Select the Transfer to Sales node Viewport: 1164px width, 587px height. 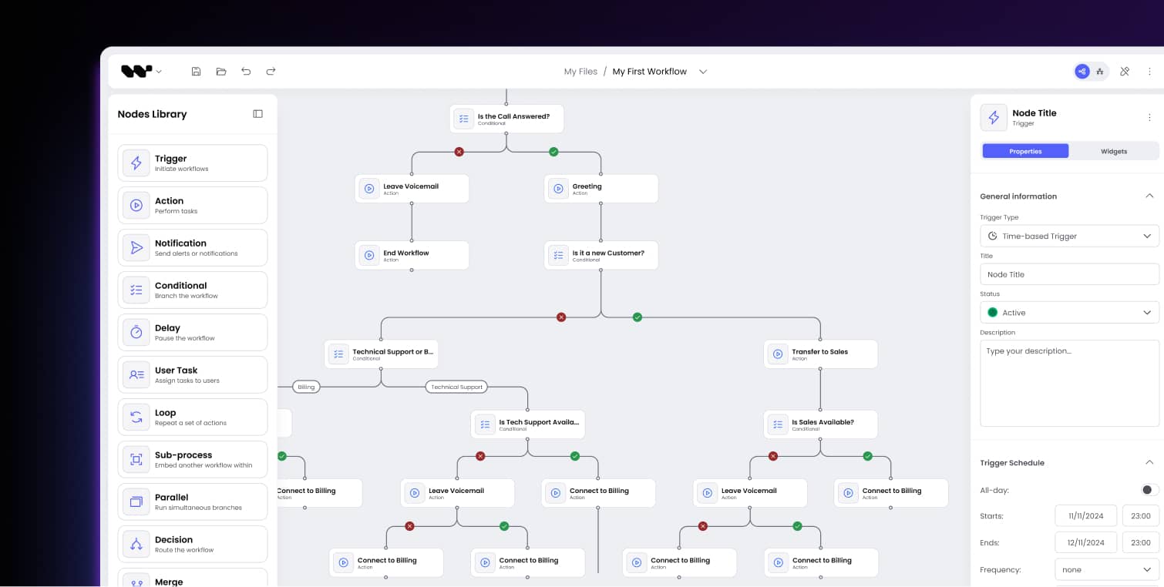click(820, 354)
